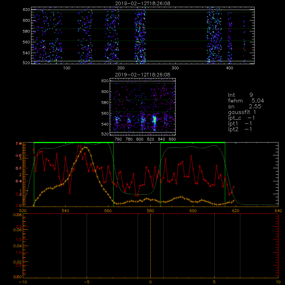This screenshot has height=285, width=285.
Task: Click the "5" x-axis label of the bottom plot
Action: 215,282
